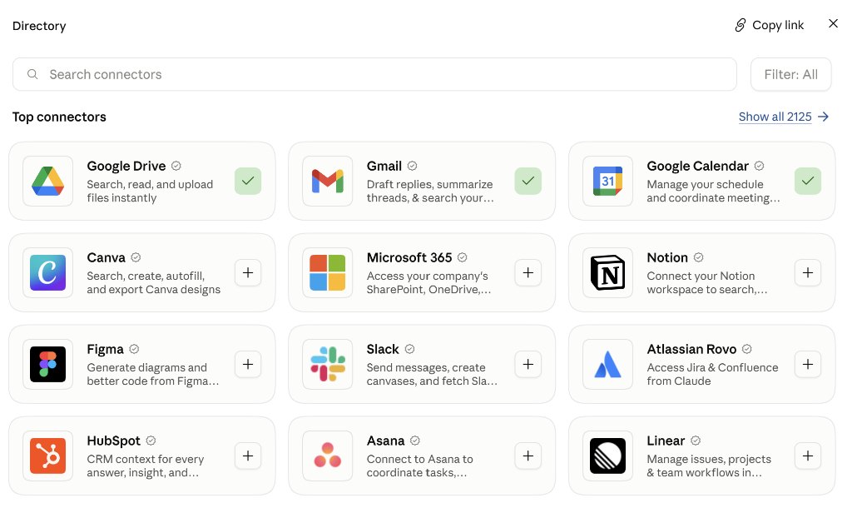Click 'Search, create, autofill' Canva description
The height and width of the screenshot is (513, 852).
[x=154, y=282]
